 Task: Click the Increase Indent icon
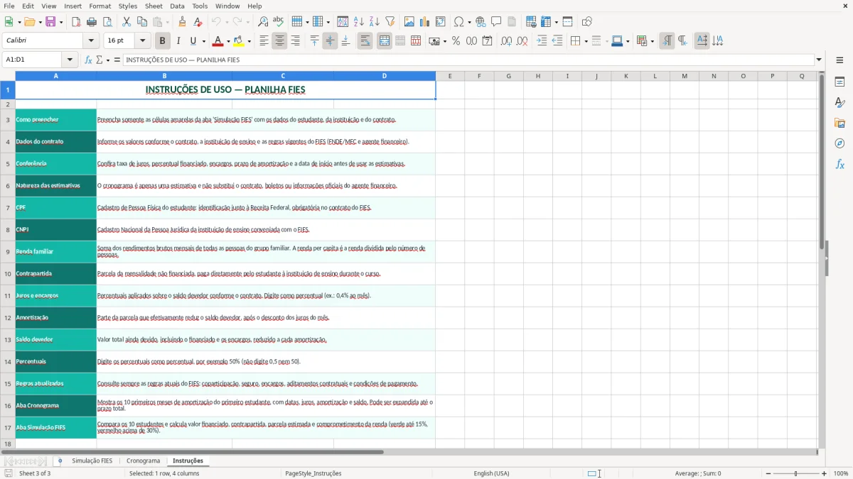(x=542, y=41)
